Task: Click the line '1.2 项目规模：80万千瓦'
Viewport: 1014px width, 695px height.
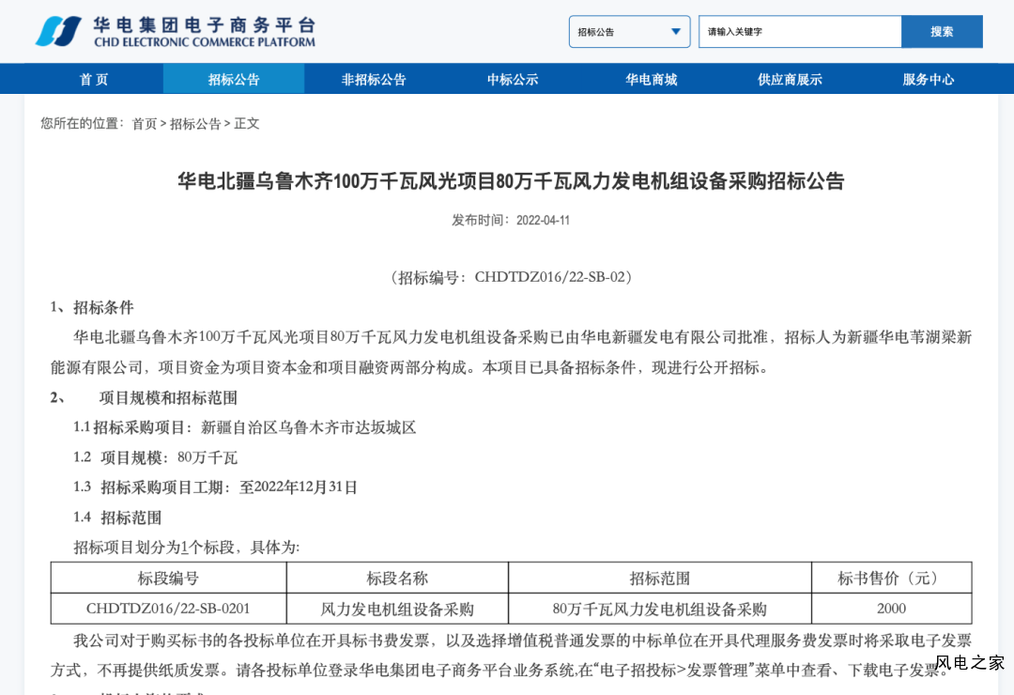Action: pyautogui.click(x=155, y=457)
